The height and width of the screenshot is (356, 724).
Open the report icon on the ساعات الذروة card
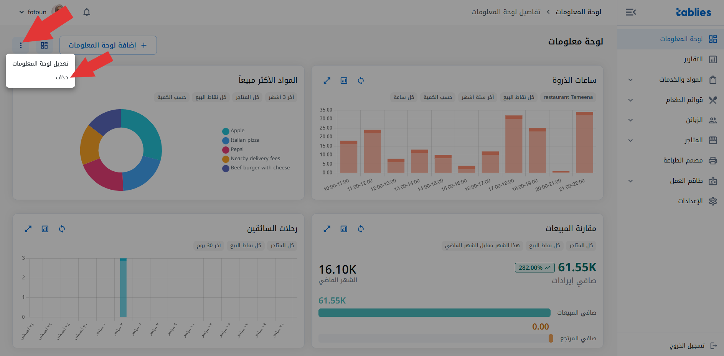pyautogui.click(x=344, y=80)
